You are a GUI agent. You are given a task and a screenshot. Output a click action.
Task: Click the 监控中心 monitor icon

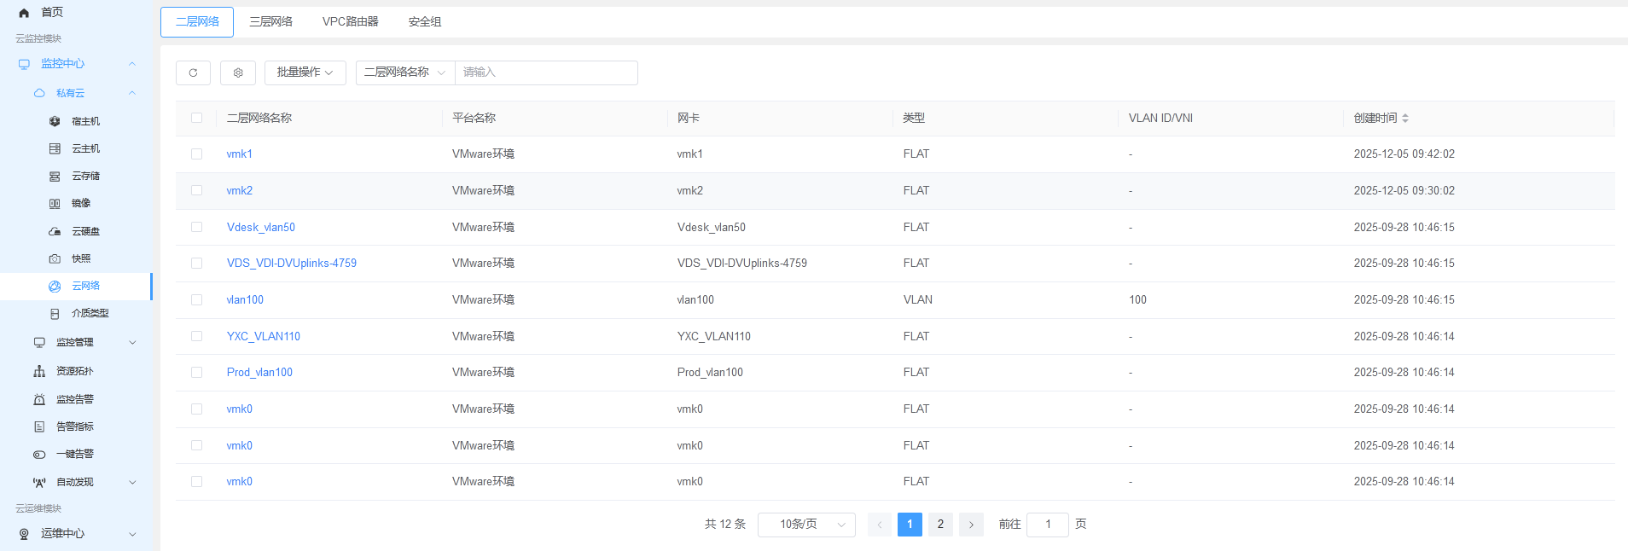click(24, 64)
